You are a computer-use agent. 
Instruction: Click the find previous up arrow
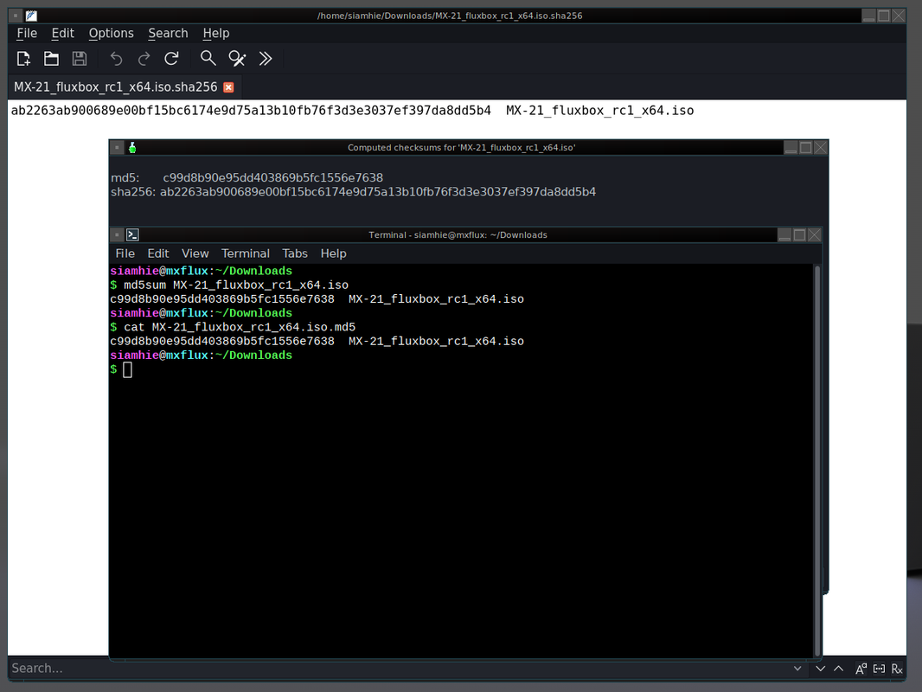tap(839, 669)
